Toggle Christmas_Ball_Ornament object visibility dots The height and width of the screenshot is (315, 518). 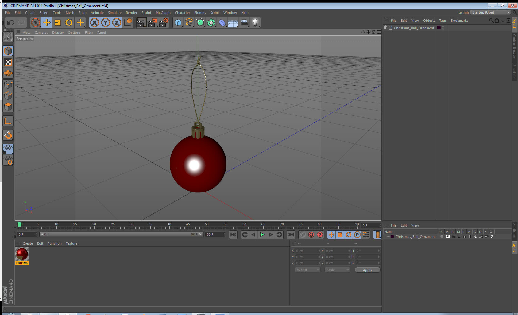pos(443,28)
